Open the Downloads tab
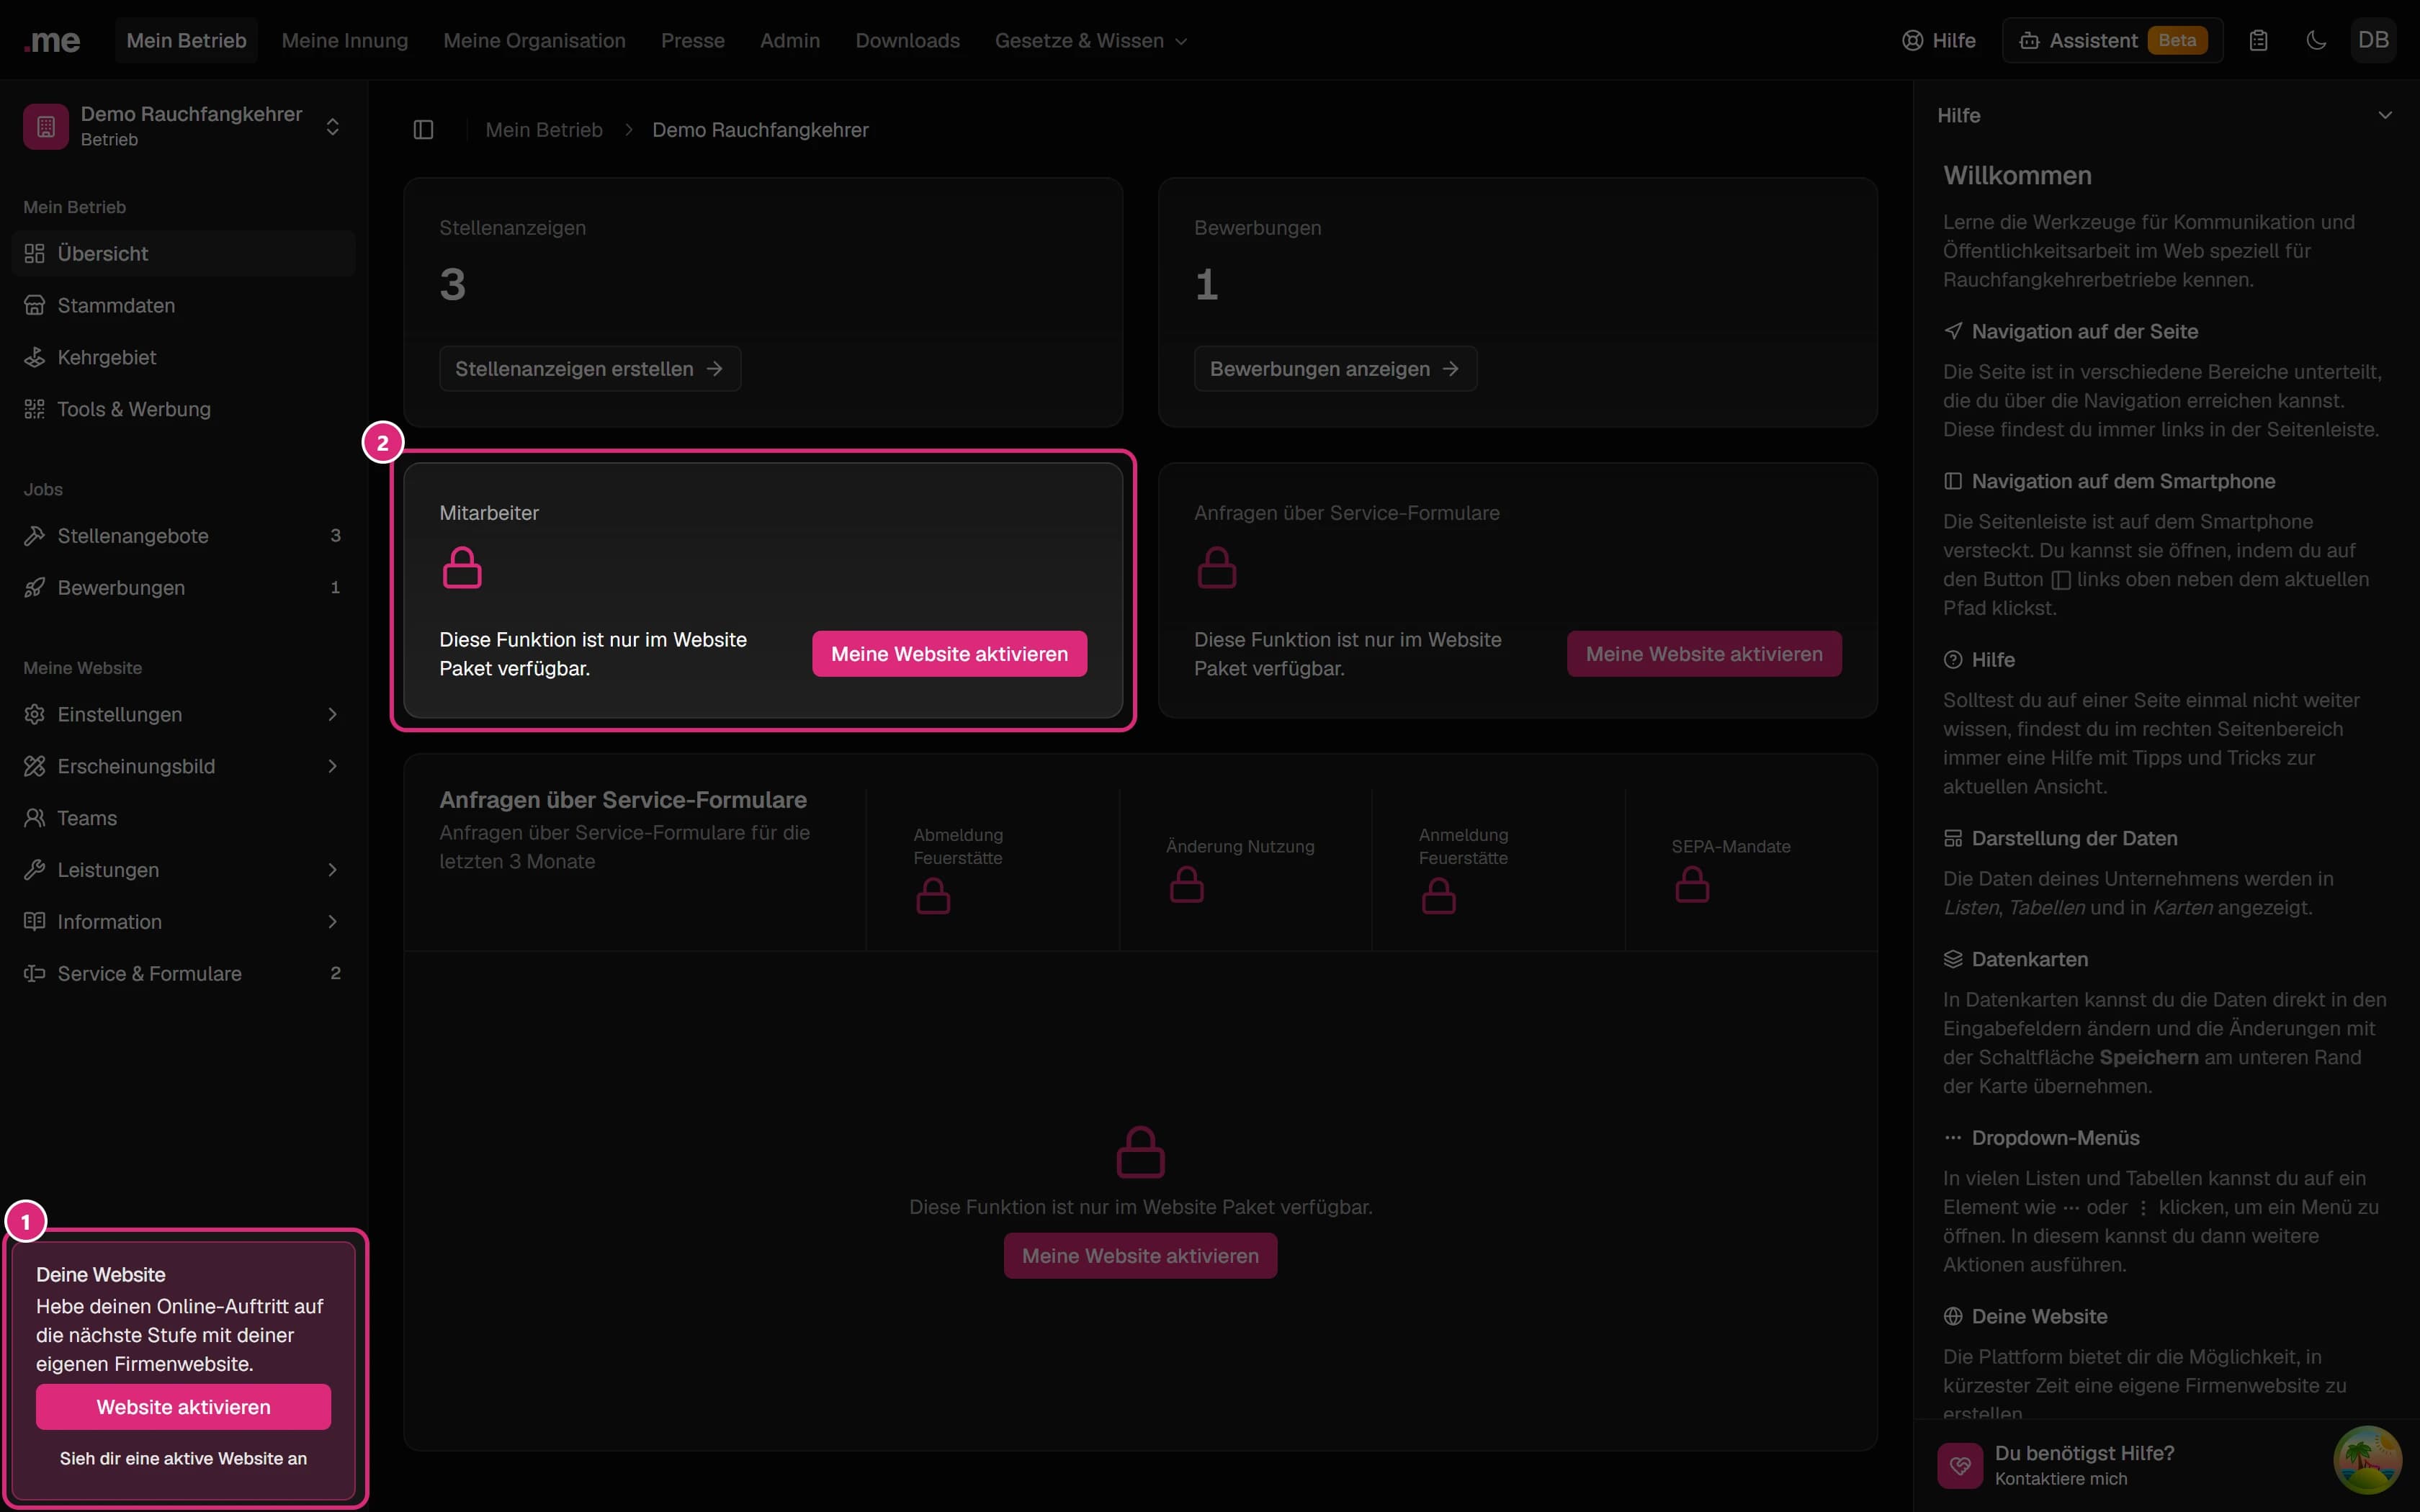 [907, 41]
